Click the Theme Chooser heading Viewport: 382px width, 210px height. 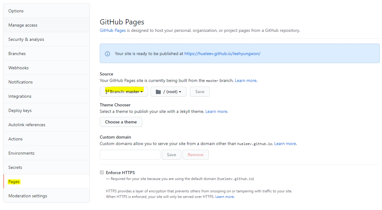coord(115,105)
